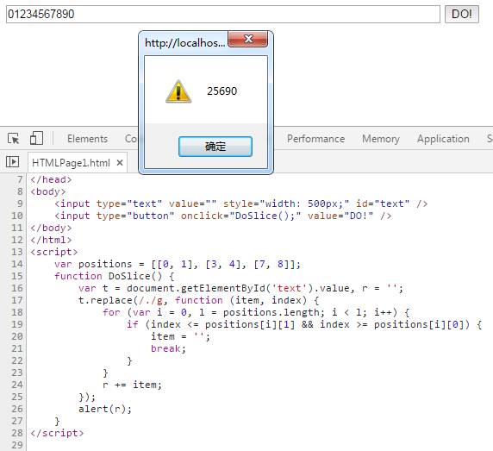Select the inspect element picker icon

pos(14,138)
